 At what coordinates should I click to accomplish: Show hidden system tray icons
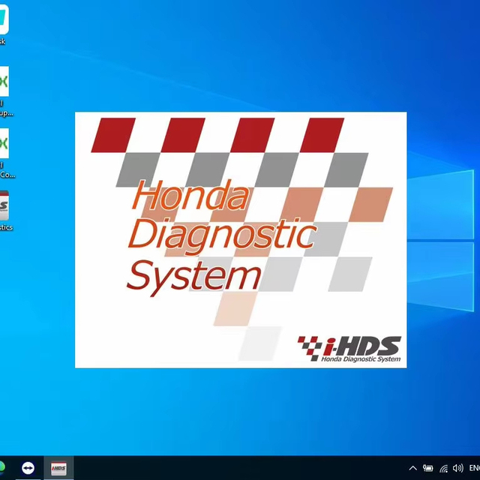coord(412,468)
